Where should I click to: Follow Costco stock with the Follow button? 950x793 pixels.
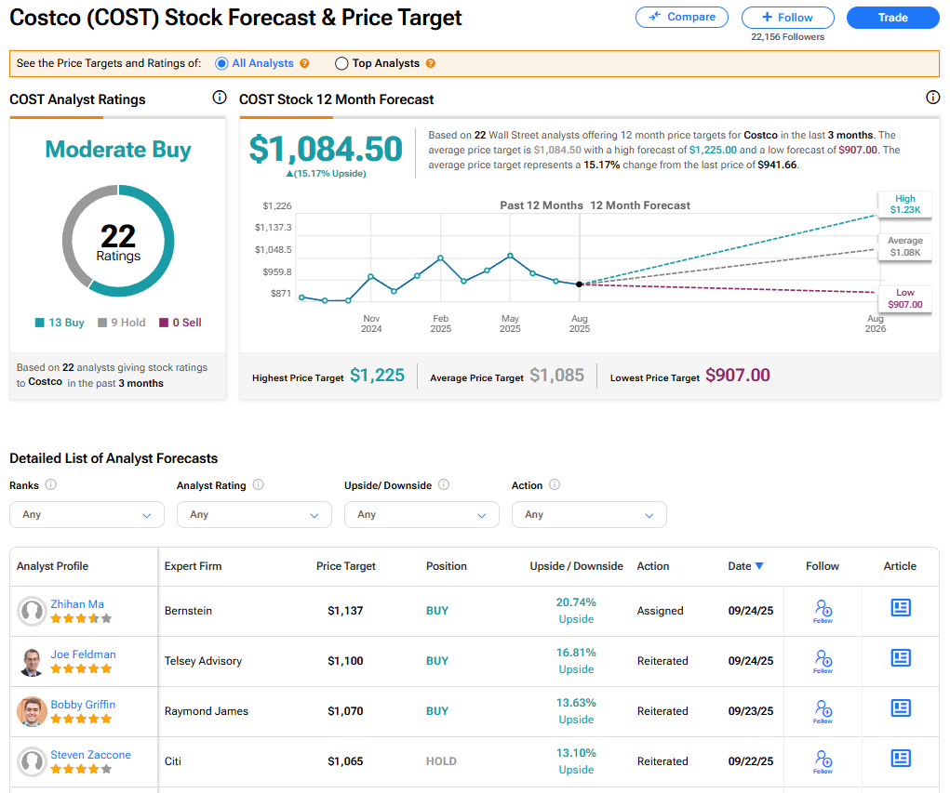[x=787, y=18]
